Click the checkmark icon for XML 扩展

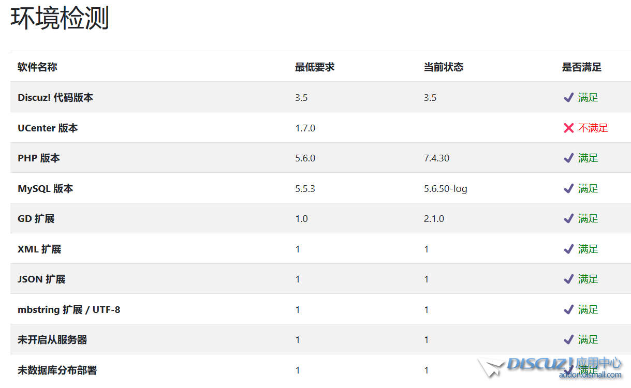tap(568, 249)
